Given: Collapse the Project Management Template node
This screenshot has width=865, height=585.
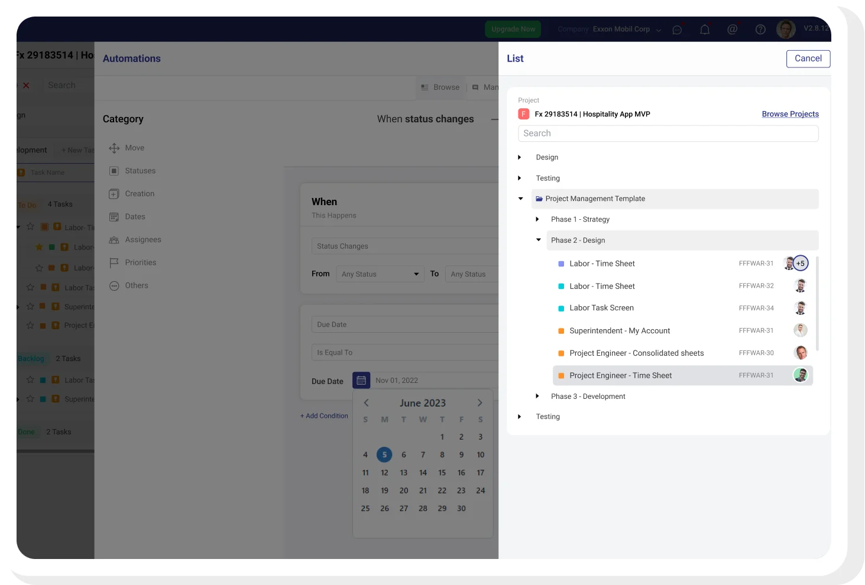Looking at the screenshot, I should pos(521,199).
